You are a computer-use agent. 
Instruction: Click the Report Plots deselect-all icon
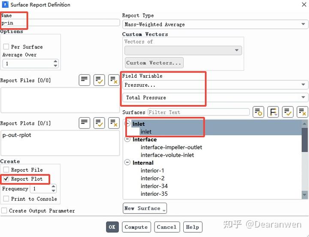[114, 123]
